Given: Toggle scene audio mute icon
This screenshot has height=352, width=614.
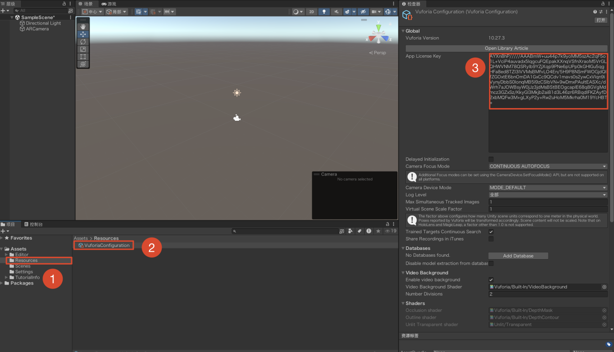Looking at the screenshot, I should click(x=336, y=12).
